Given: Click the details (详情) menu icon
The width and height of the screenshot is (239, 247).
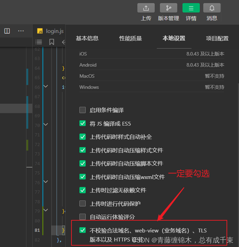Looking at the screenshot, I should point(191,8).
